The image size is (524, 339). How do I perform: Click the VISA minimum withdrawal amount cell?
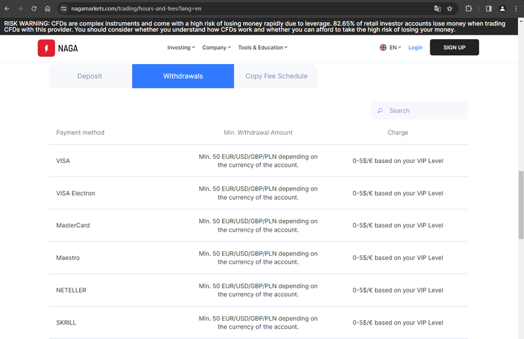point(258,160)
